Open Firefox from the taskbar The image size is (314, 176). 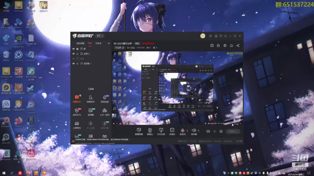28,173
